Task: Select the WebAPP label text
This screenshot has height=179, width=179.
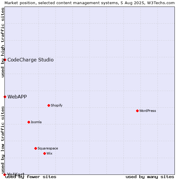Action: [17, 97]
